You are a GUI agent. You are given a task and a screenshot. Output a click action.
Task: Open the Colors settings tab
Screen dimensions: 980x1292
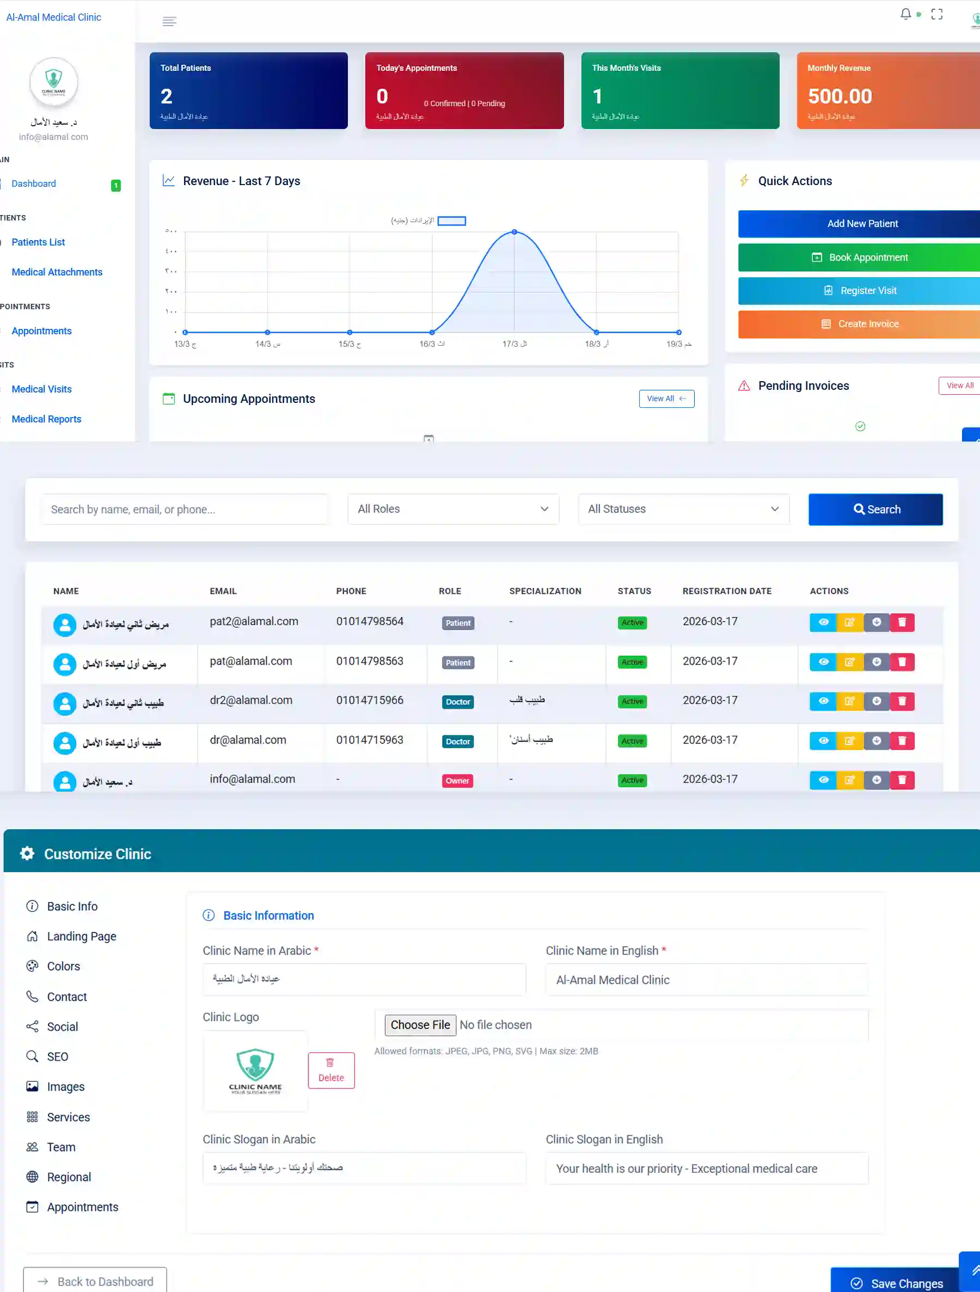coord(63,966)
